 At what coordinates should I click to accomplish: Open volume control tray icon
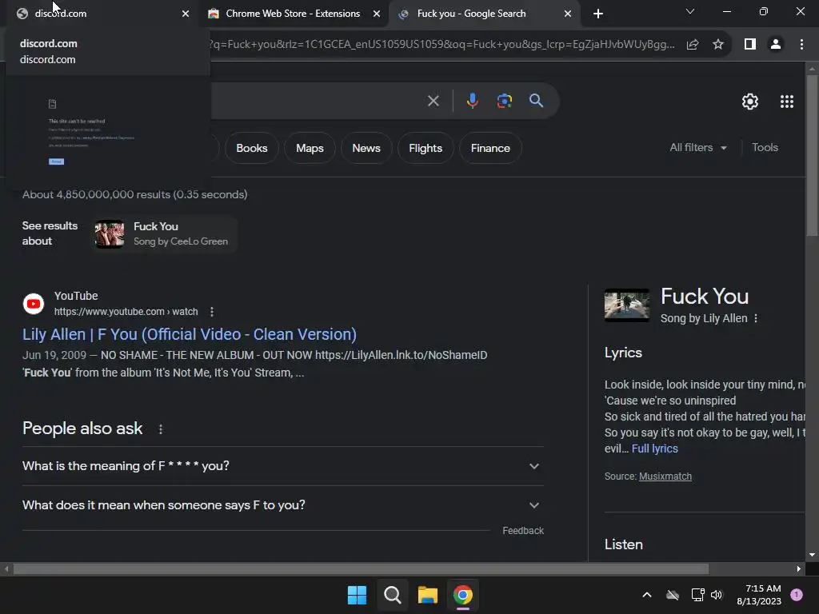717,595
